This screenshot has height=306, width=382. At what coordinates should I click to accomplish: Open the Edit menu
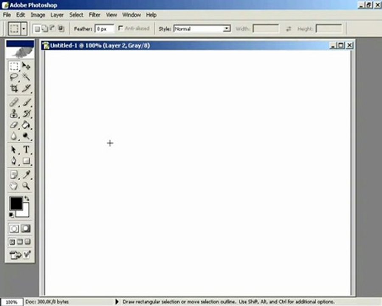(x=20, y=15)
